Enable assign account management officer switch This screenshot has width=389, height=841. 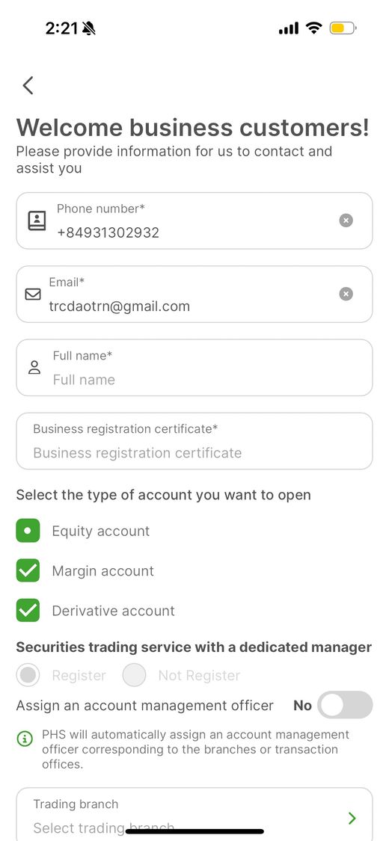(345, 705)
